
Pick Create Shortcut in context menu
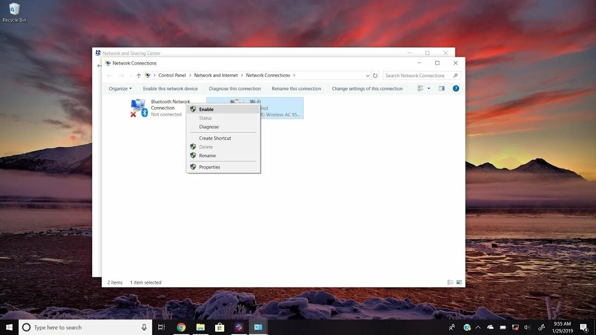point(223,138)
